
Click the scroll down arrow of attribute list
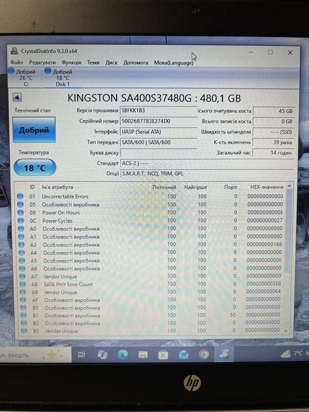[x=286, y=331]
